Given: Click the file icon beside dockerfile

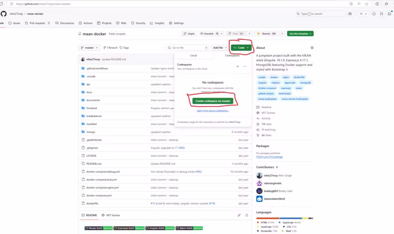Looking at the screenshot, I should pos(83,203).
